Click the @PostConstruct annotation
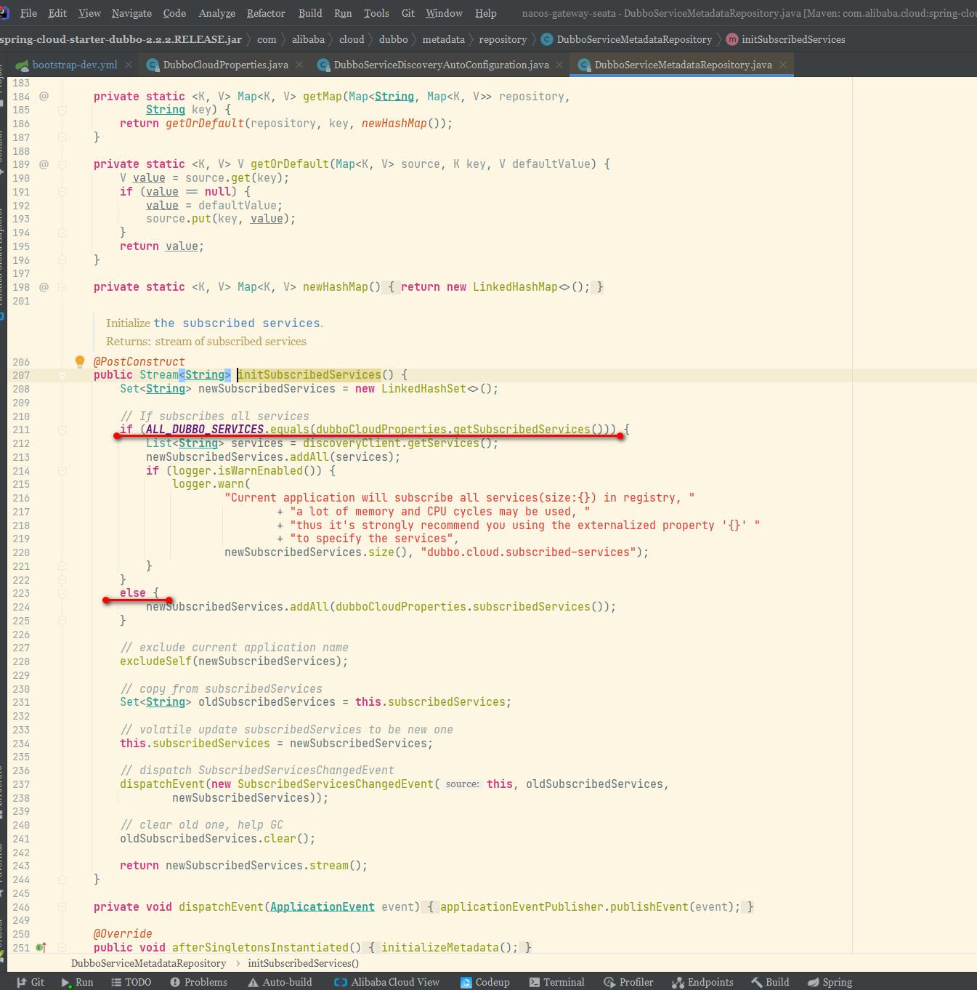This screenshot has width=977, height=990. tap(139, 361)
